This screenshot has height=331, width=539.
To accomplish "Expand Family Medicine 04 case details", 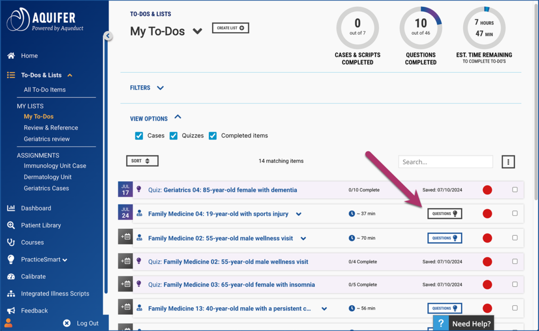I will 299,214.
